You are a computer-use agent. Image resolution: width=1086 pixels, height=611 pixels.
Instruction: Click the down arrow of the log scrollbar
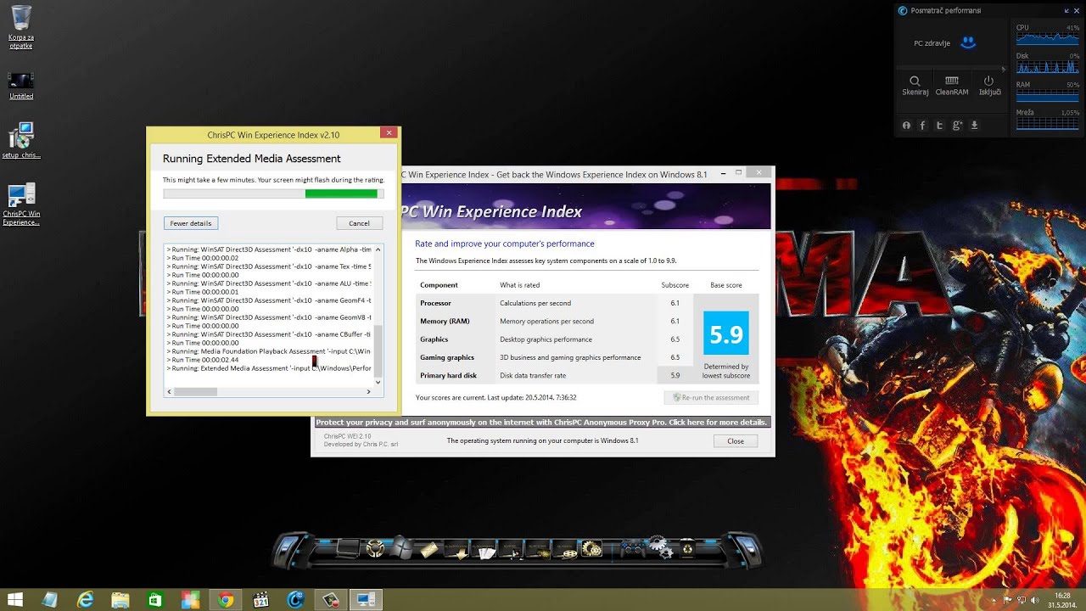[x=379, y=382]
